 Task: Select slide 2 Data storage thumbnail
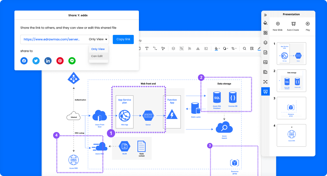pyautogui.click(x=291, y=80)
